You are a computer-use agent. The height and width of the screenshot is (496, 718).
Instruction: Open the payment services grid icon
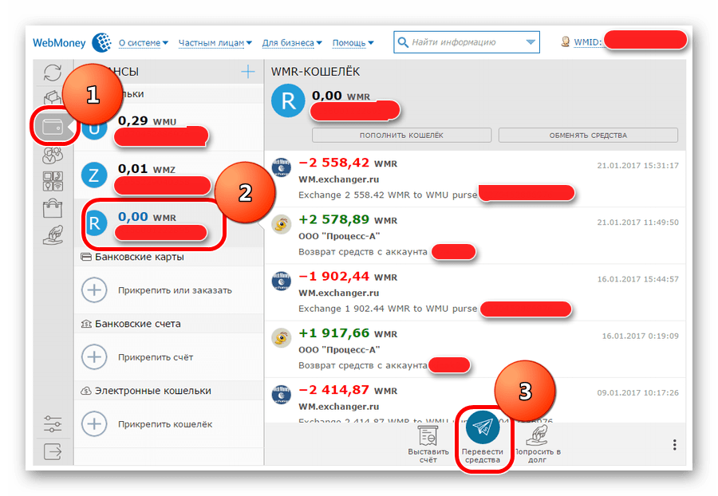(x=53, y=181)
